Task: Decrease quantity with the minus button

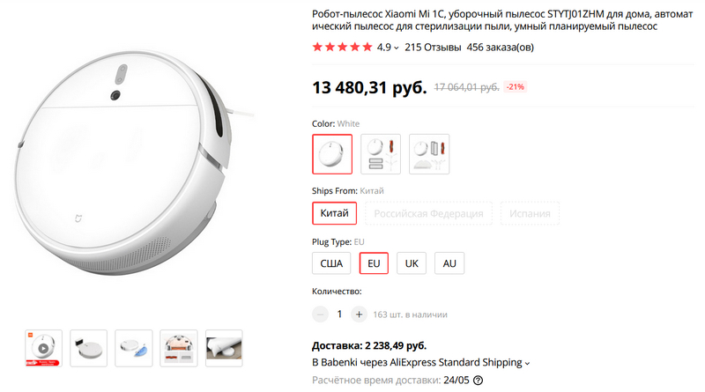Action: tap(320, 314)
